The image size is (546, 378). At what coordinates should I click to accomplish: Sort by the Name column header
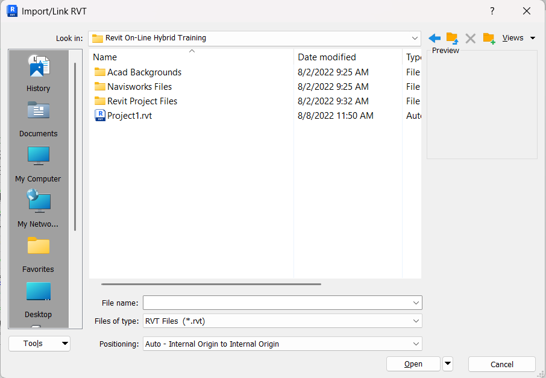(191, 57)
